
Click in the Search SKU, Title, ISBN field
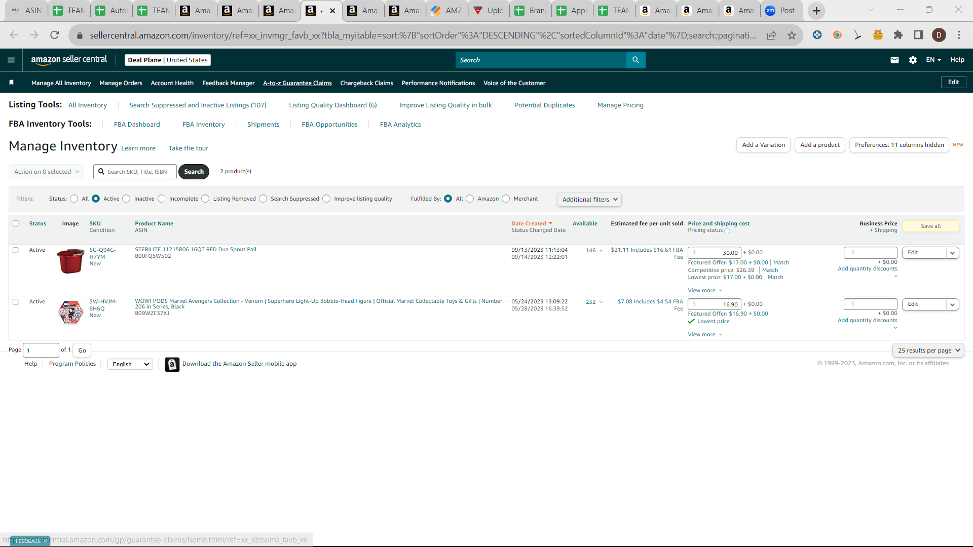135,172
